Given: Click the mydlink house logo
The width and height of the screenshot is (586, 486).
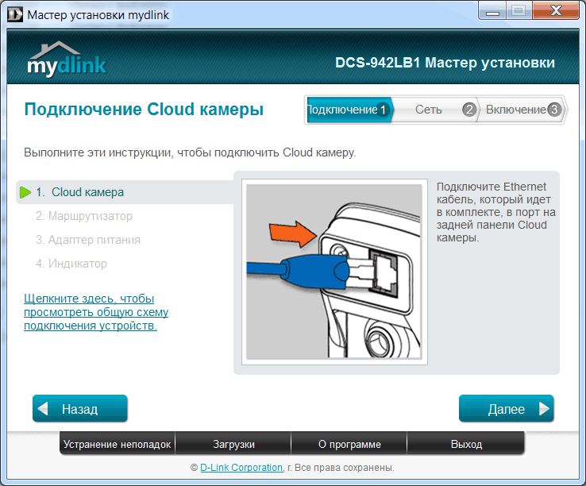Looking at the screenshot, I should (x=67, y=58).
